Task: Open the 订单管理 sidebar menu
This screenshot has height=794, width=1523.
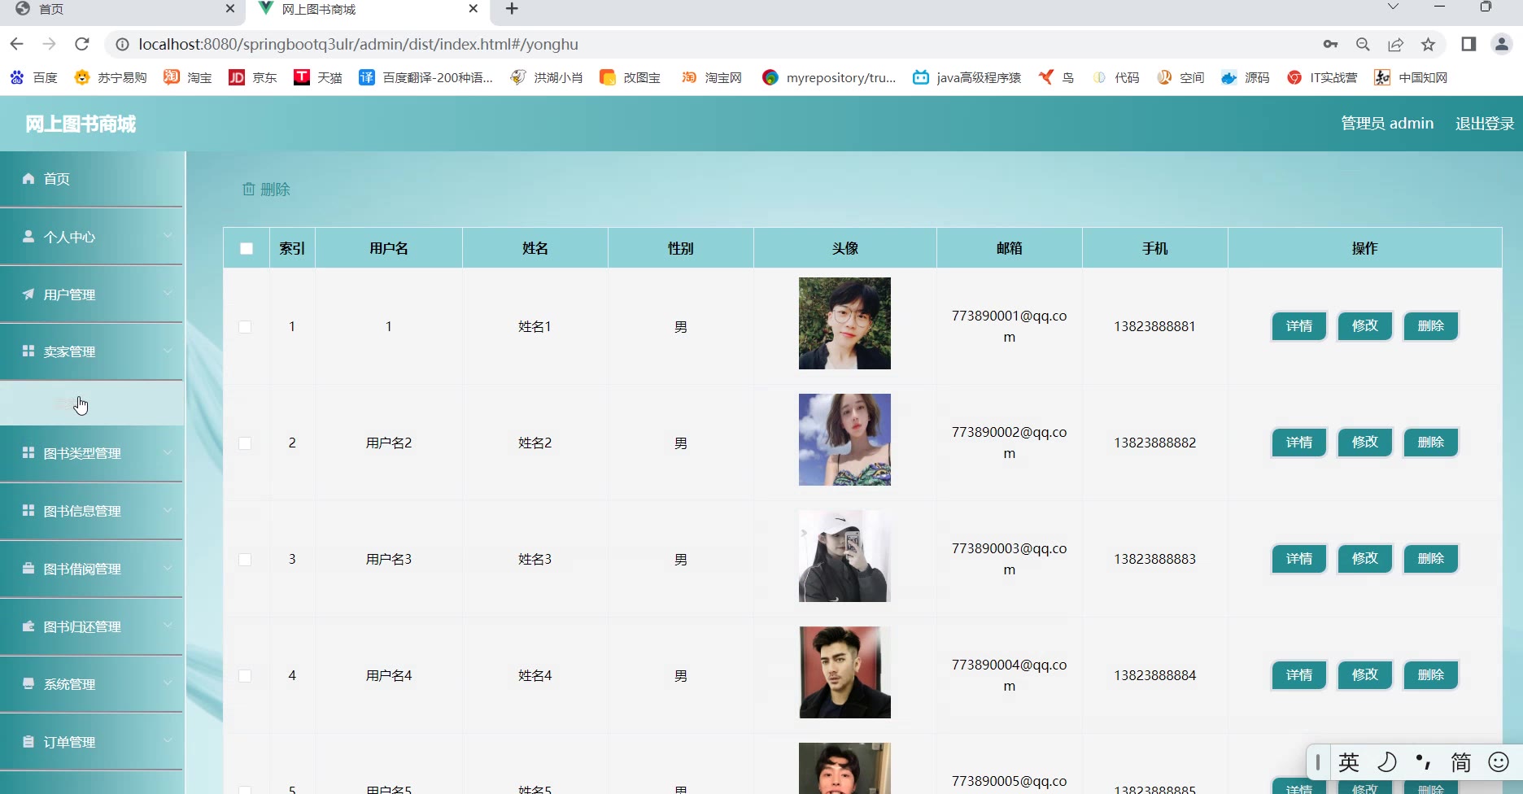Action: [x=91, y=741]
